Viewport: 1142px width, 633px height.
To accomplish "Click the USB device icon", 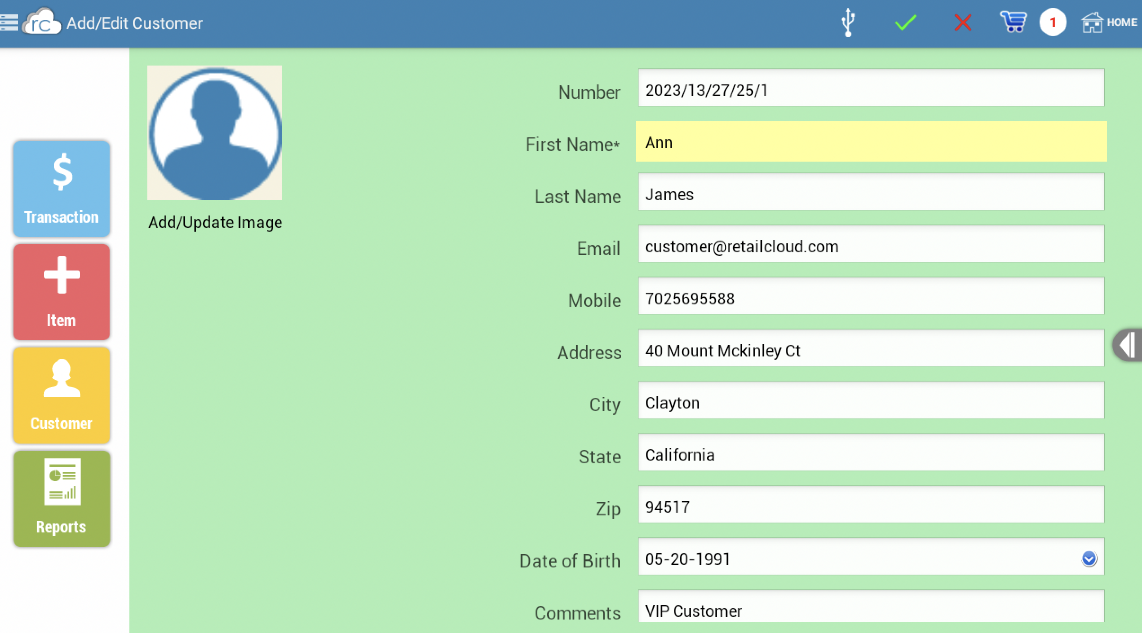I will [x=848, y=22].
